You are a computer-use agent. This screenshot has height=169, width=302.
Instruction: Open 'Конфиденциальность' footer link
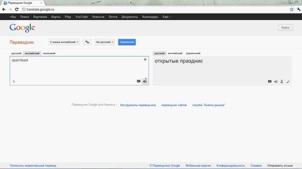click(231, 166)
